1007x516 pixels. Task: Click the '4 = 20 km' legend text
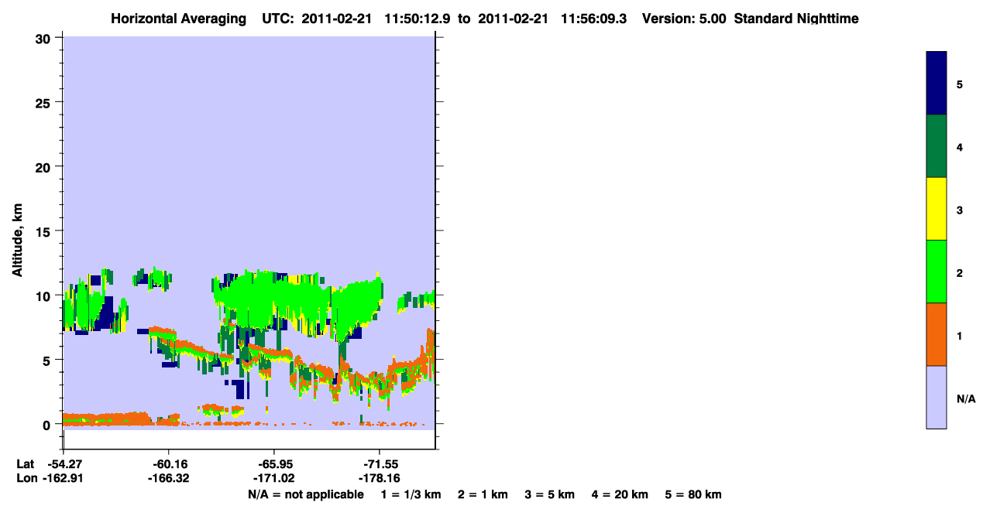tap(621, 494)
